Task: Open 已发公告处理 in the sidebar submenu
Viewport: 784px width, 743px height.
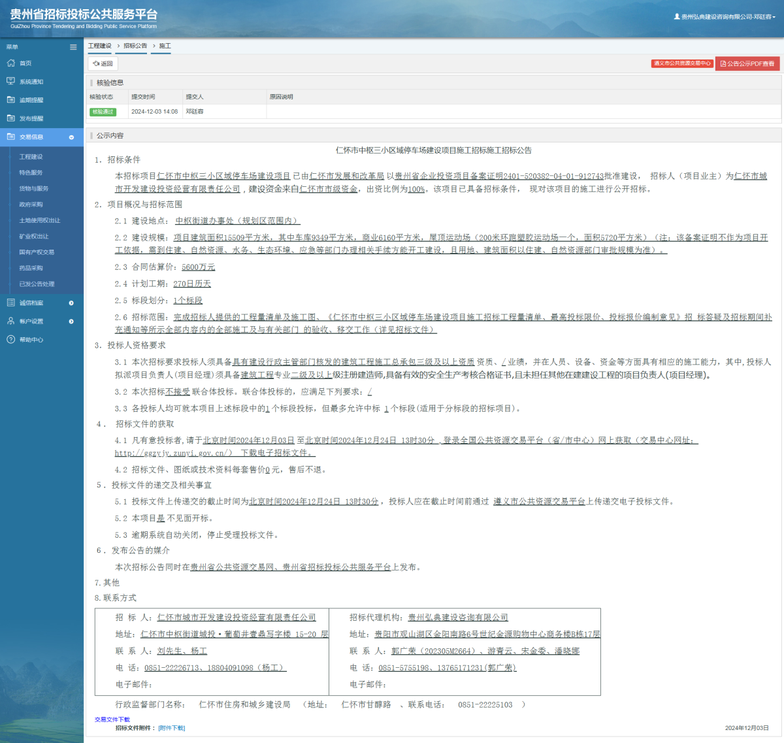Action: tap(37, 284)
